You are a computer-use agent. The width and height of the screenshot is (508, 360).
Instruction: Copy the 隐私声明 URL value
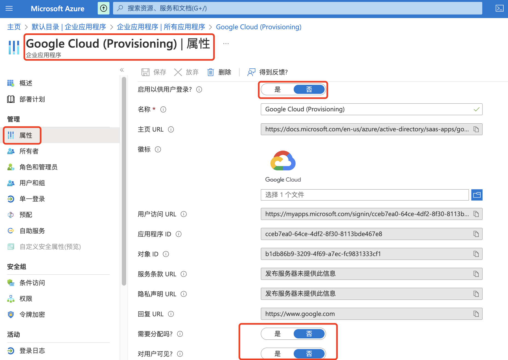(x=476, y=294)
